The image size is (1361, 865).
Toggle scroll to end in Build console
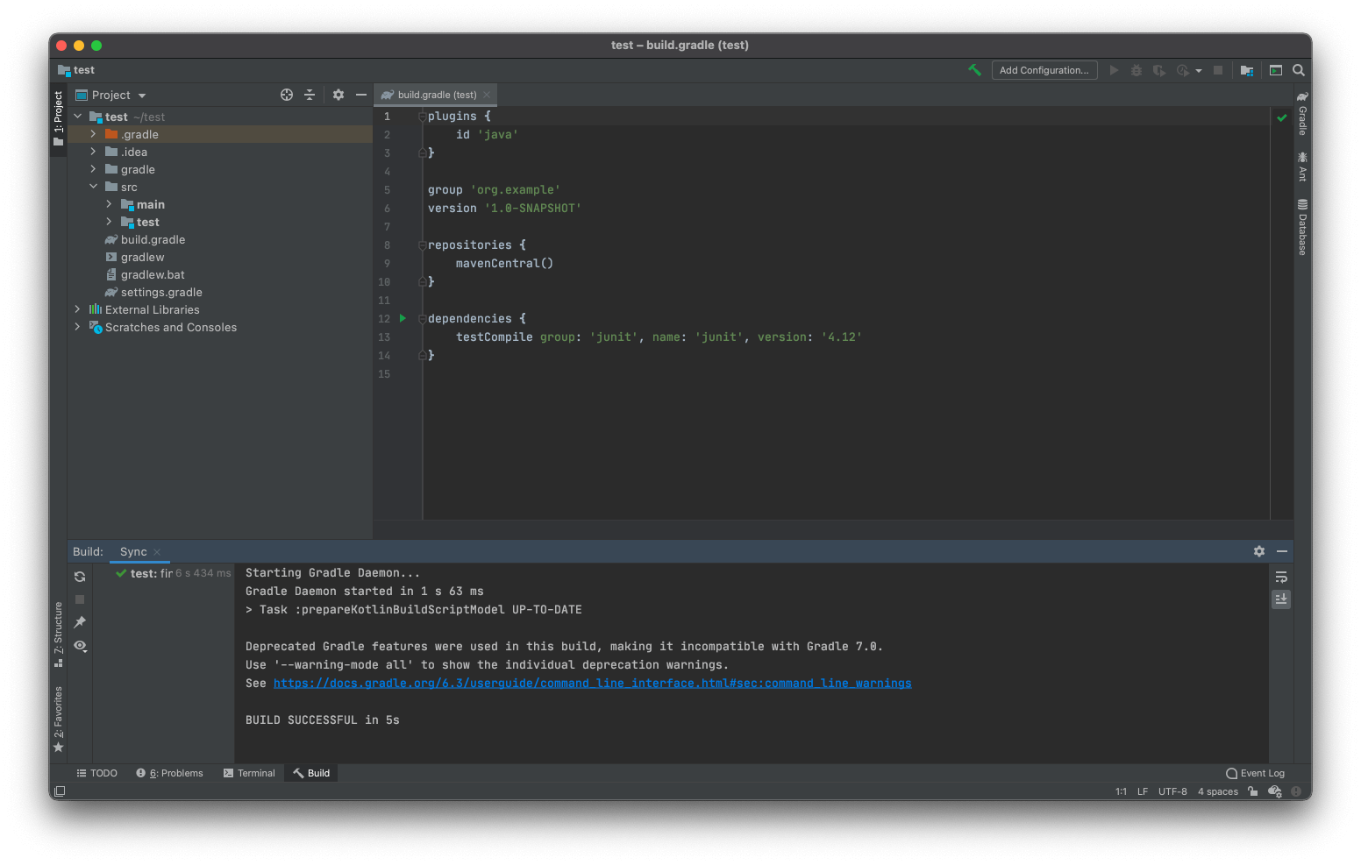(1281, 599)
